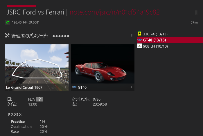Open track options three-dot menu
This screenshot has height=136, width=203.
point(66,87)
